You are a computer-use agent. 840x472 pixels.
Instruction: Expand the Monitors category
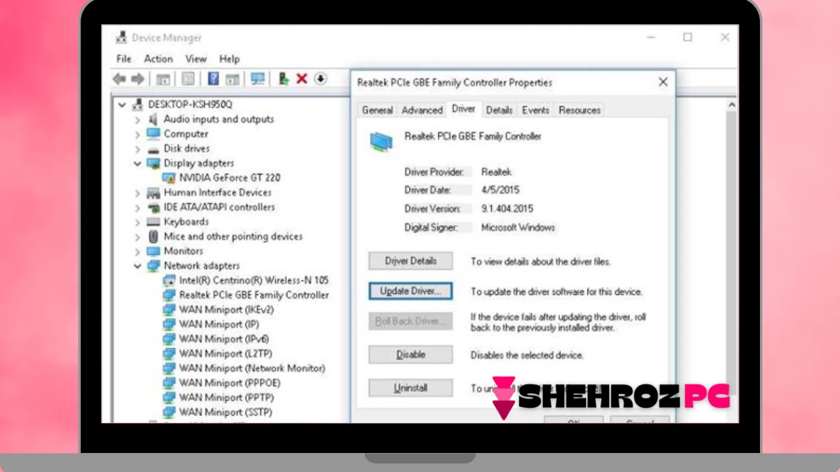(138, 251)
